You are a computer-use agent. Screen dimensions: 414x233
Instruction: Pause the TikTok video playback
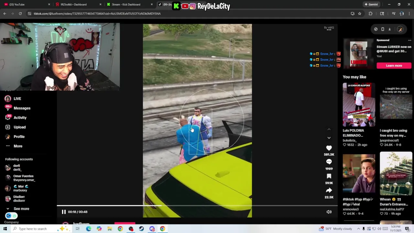coord(64,212)
